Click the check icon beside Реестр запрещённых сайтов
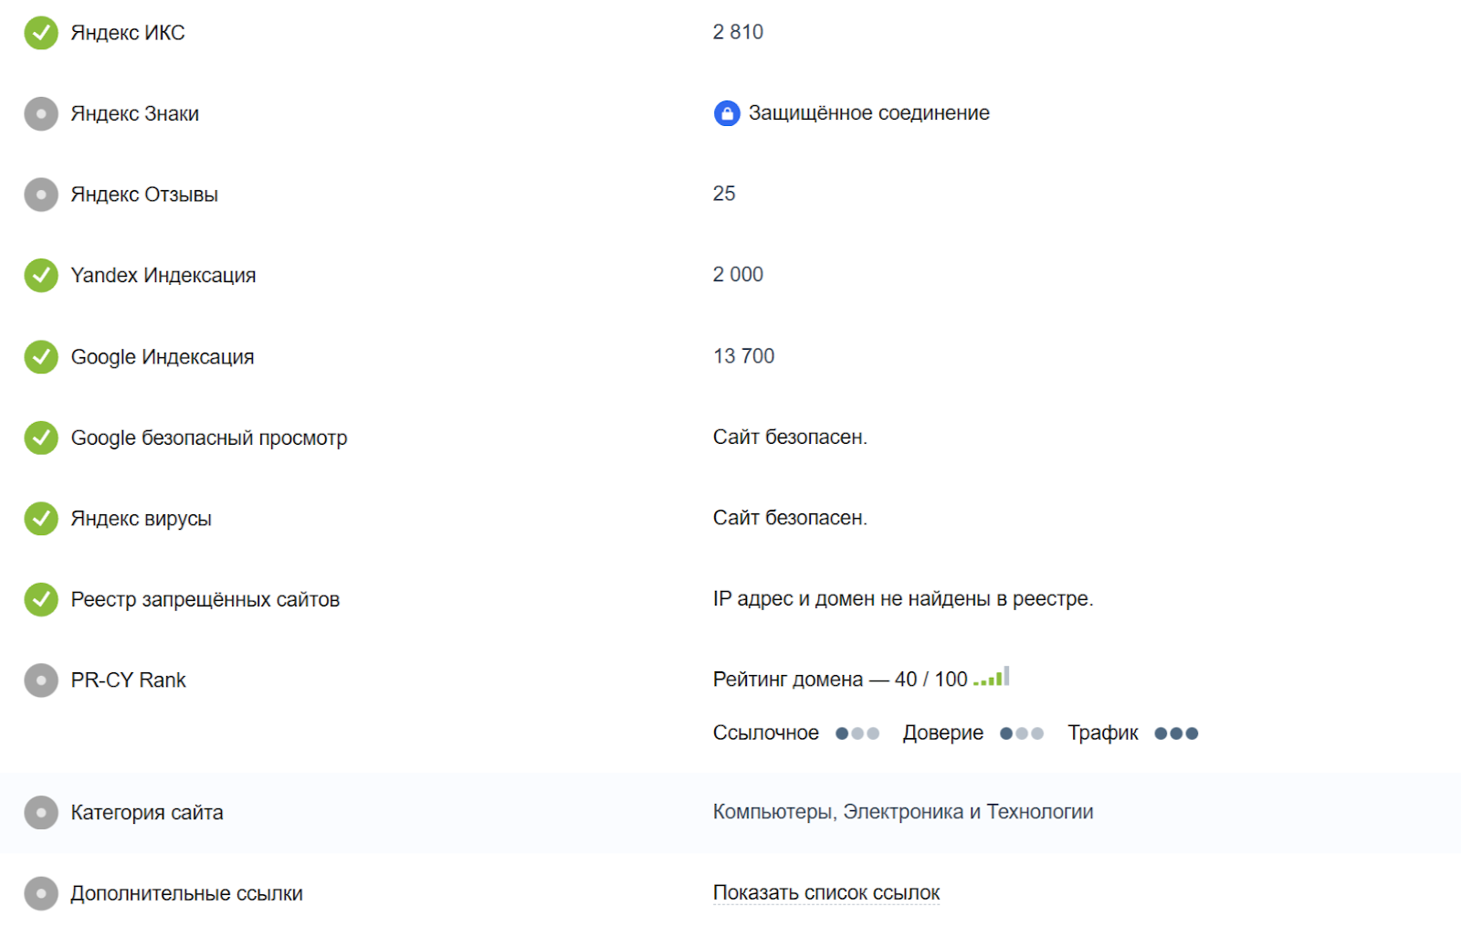 click(41, 599)
